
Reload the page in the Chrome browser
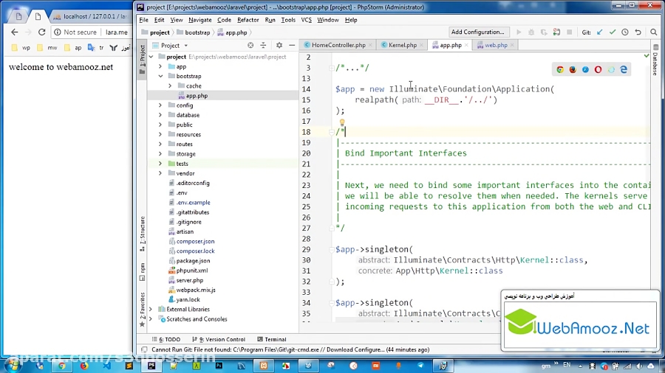tap(42, 32)
